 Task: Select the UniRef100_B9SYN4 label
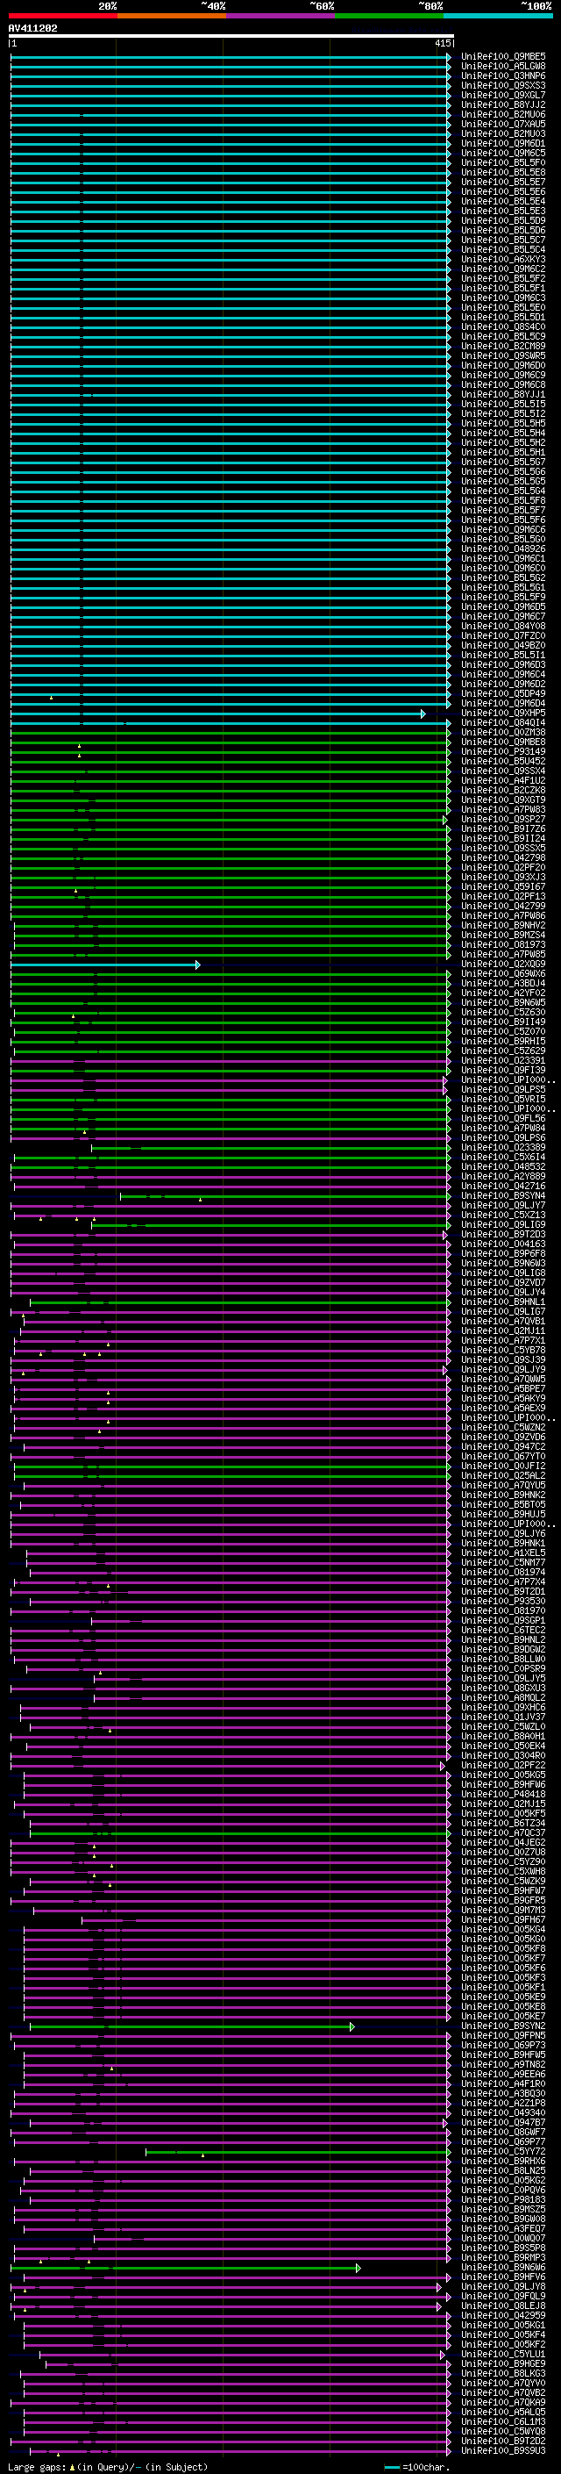click(x=503, y=1195)
